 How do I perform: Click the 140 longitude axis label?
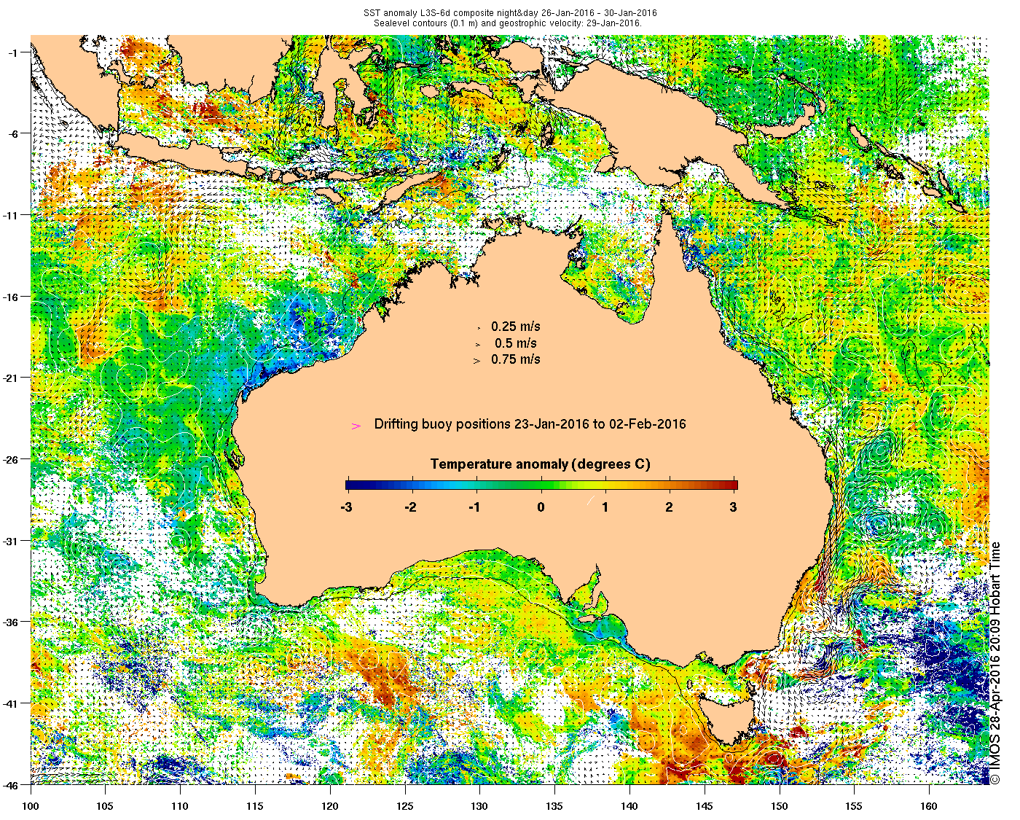pyautogui.click(x=629, y=806)
